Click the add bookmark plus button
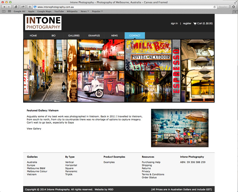Viewport: 238px width, 192px height. pos(29,7)
